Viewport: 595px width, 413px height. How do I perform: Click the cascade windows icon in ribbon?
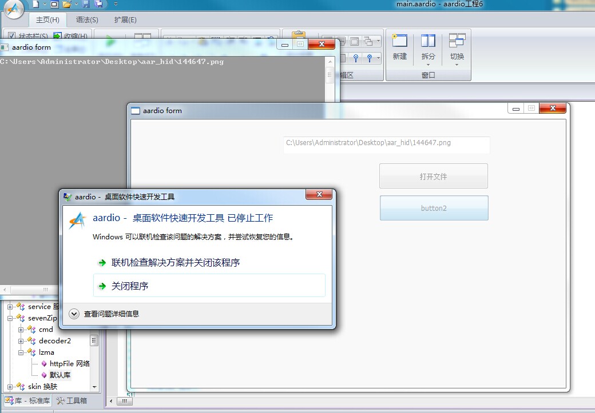368,41
